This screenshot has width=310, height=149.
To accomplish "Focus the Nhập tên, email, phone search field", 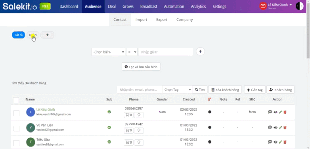I will pyautogui.click(x=139, y=90).
